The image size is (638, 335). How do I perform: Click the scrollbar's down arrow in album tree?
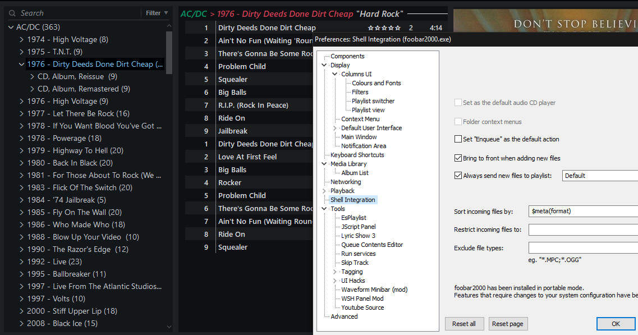(x=169, y=327)
